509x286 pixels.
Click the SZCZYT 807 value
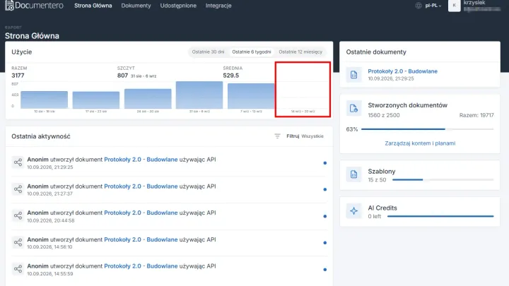tap(122, 76)
